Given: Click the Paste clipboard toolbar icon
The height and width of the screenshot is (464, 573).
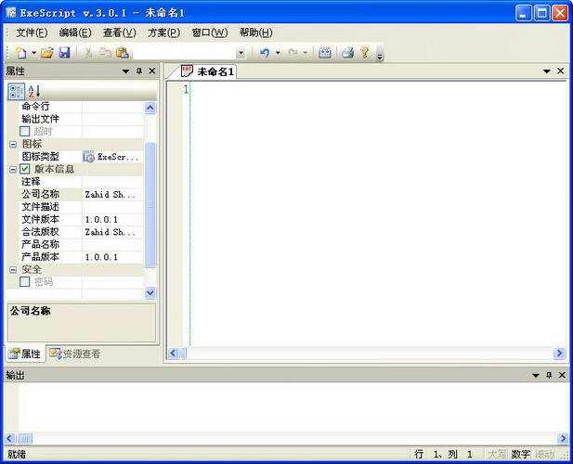Looking at the screenshot, I should 123,53.
